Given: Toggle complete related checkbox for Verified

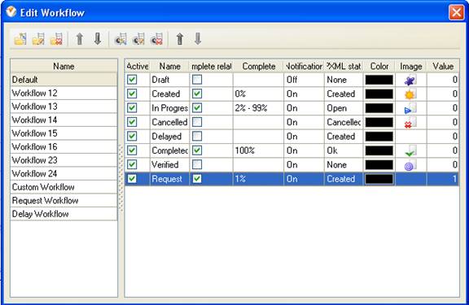Looking at the screenshot, I should 197,164.
